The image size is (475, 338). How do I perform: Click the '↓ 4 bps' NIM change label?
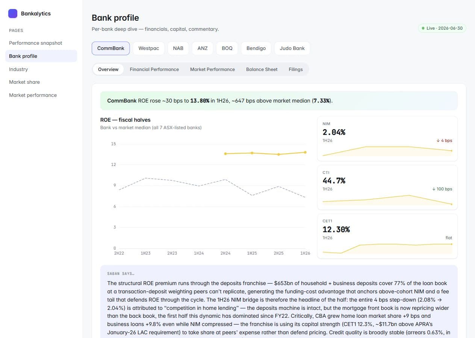(x=444, y=140)
